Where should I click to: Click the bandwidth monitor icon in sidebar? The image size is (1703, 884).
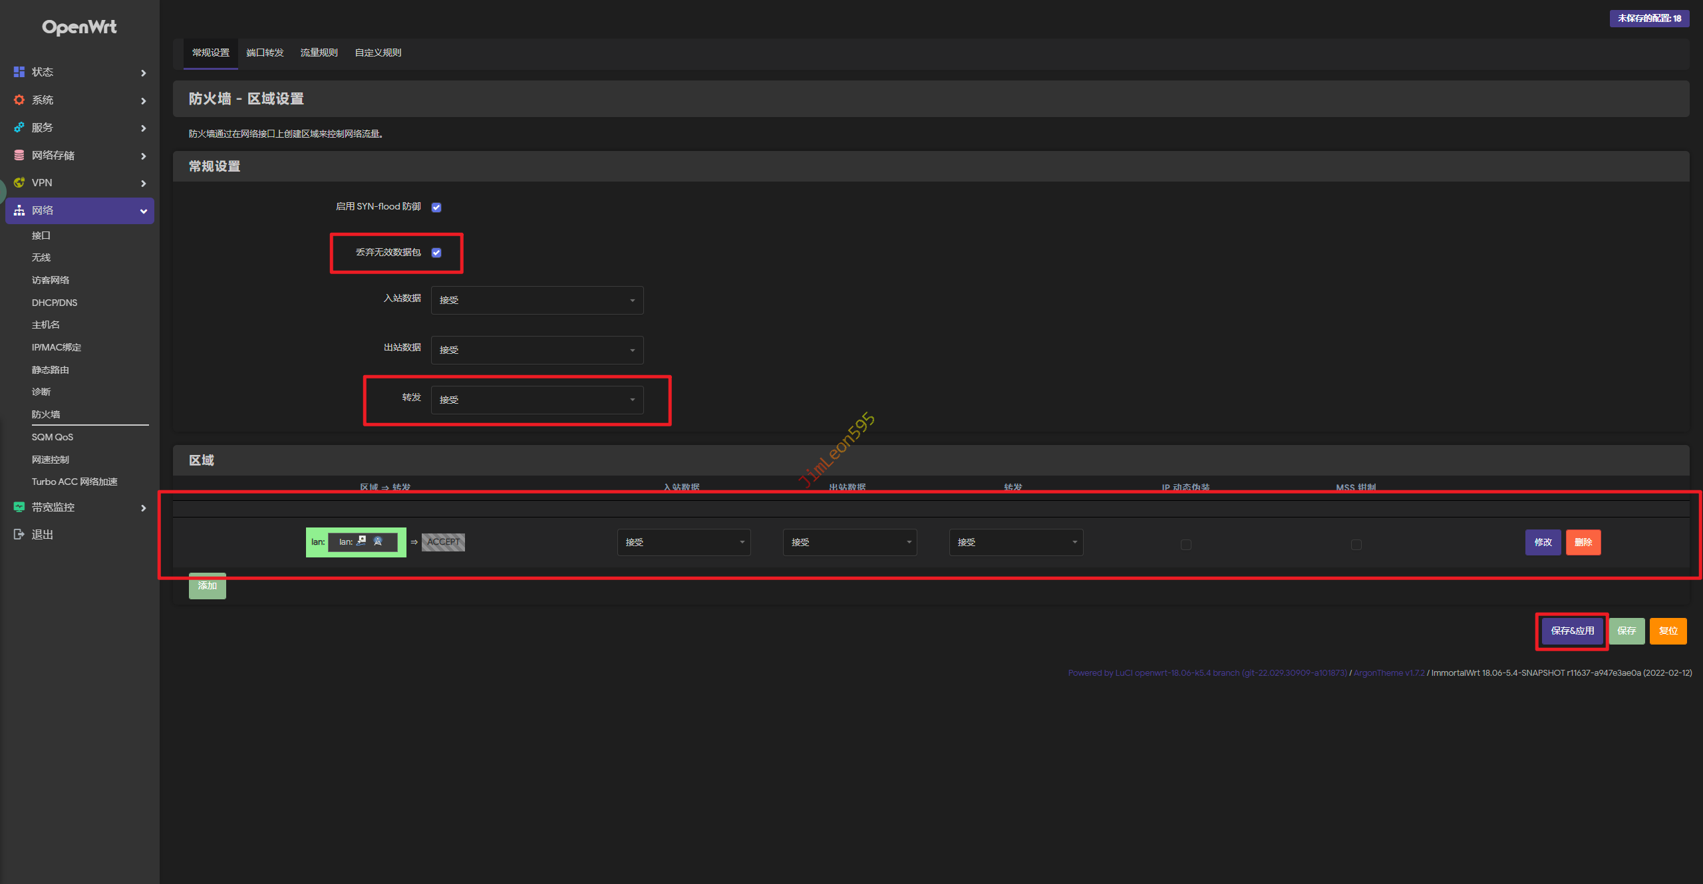[x=19, y=508]
